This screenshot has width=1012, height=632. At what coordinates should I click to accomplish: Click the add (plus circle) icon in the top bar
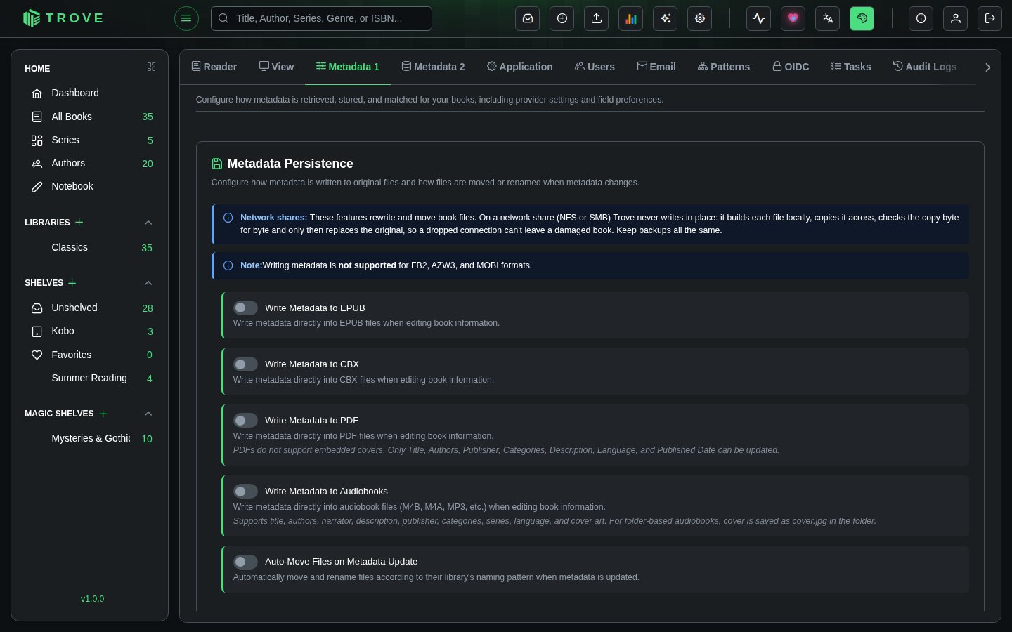[562, 18]
